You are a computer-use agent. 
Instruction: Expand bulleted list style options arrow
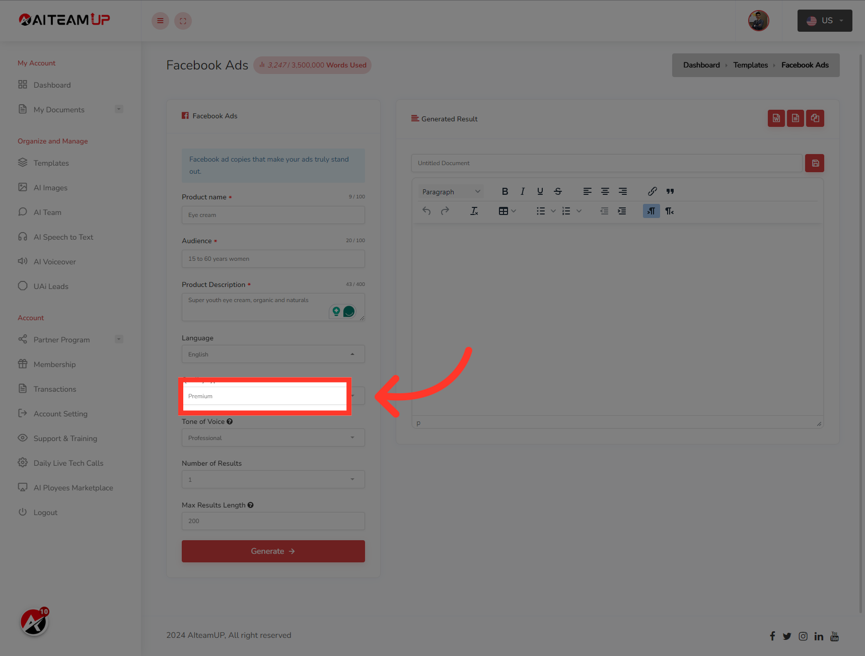[553, 211]
